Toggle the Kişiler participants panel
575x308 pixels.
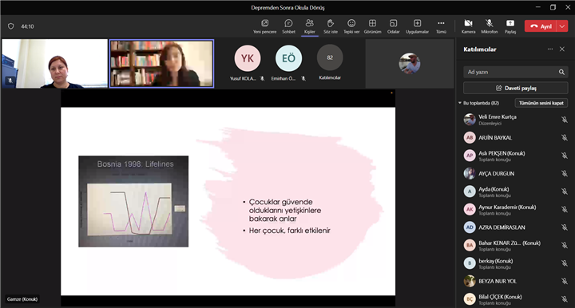[310, 26]
